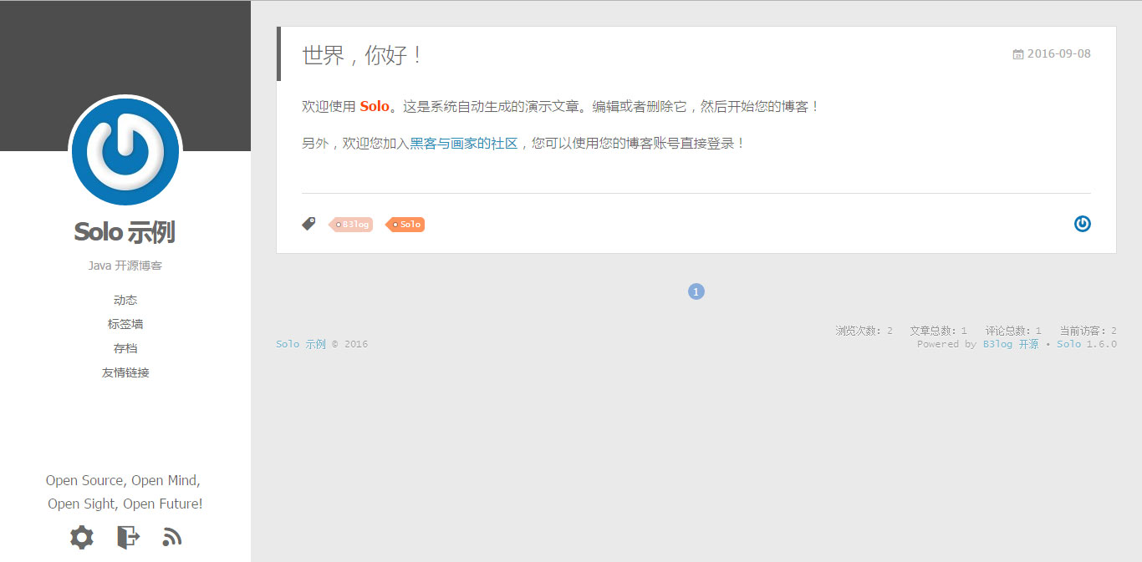Click the Solo 示例 blog title
Image resolution: width=1142 pixels, height=562 pixels.
pyautogui.click(x=125, y=232)
